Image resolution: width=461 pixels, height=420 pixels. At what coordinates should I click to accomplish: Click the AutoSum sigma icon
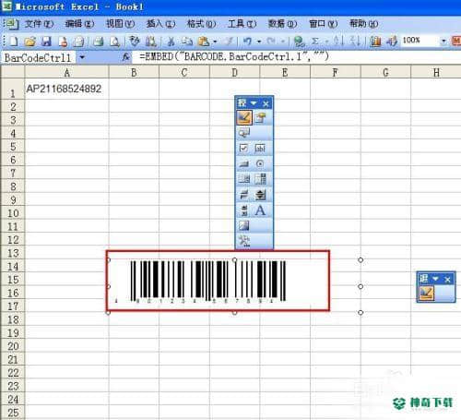[x=315, y=41]
